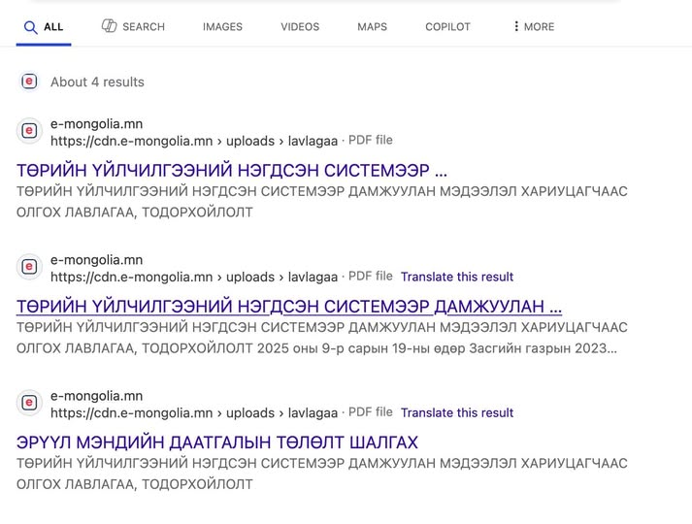The height and width of the screenshot is (524, 692).
Task: Click the first result's cdn.e-mongolia.mn URL
Action: pos(194,141)
